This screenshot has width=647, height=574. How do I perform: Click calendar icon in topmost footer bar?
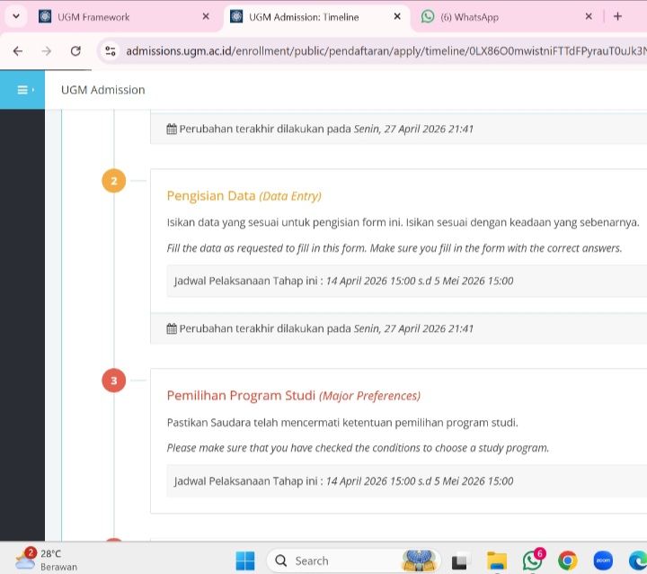[x=172, y=129]
